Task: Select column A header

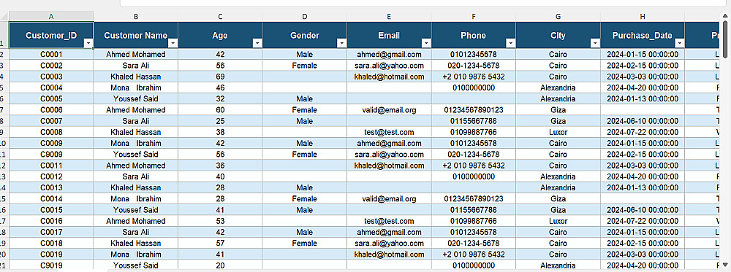Action: pos(51,16)
